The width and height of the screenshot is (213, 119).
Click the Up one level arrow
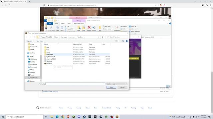[x=35, y=37]
